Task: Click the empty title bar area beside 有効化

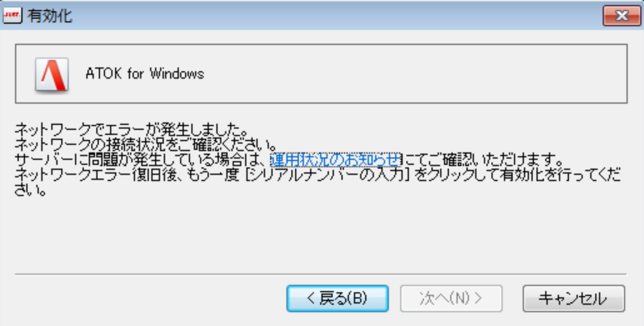Action: click(337, 16)
